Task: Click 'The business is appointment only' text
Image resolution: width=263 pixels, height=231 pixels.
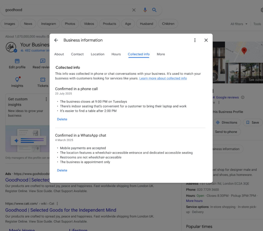Action: tap(85, 162)
